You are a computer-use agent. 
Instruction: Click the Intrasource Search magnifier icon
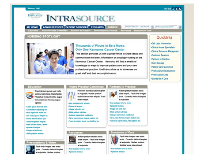tap(180, 27)
